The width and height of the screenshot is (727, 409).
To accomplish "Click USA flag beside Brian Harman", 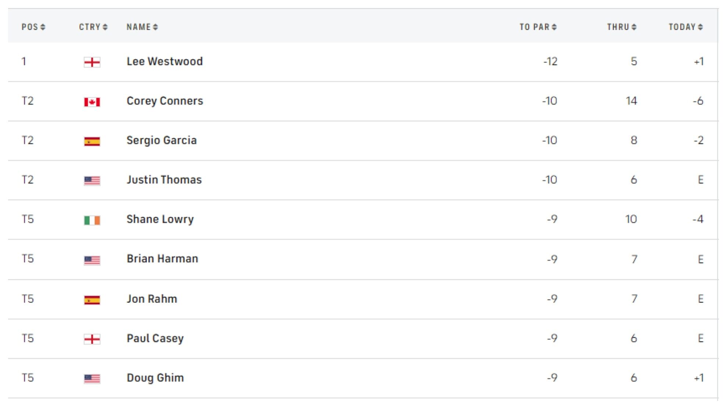I will click(92, 260).
